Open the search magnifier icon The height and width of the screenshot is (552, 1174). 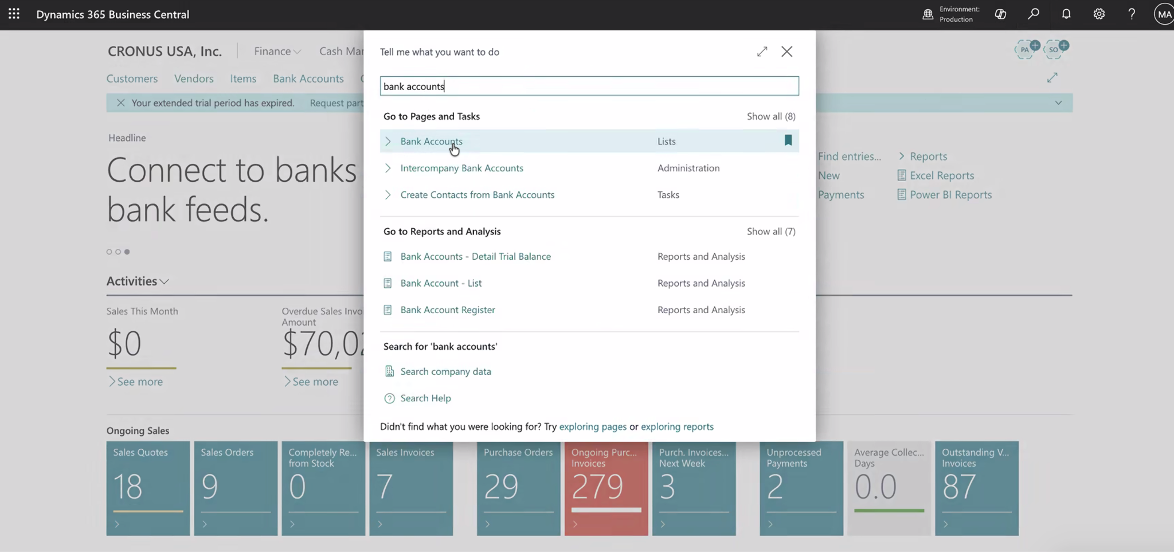coord(1033,14)
